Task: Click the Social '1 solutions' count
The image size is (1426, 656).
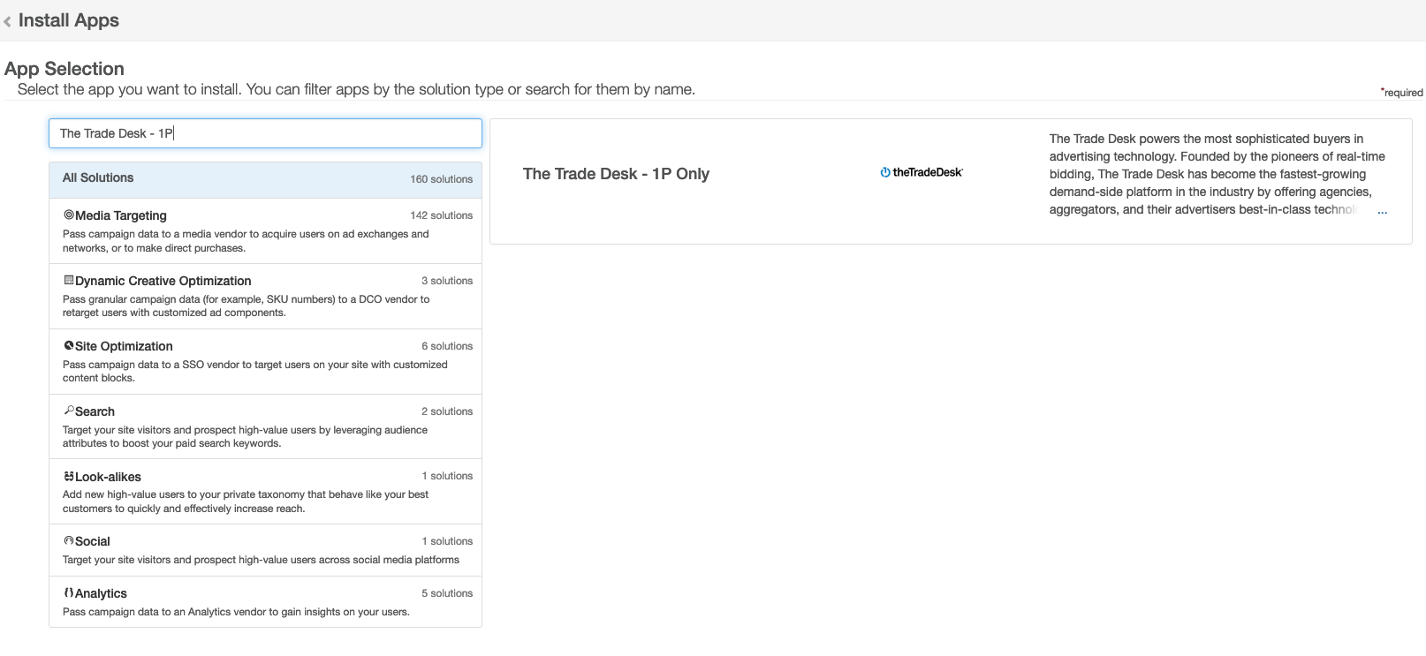Action: [447, 541]
